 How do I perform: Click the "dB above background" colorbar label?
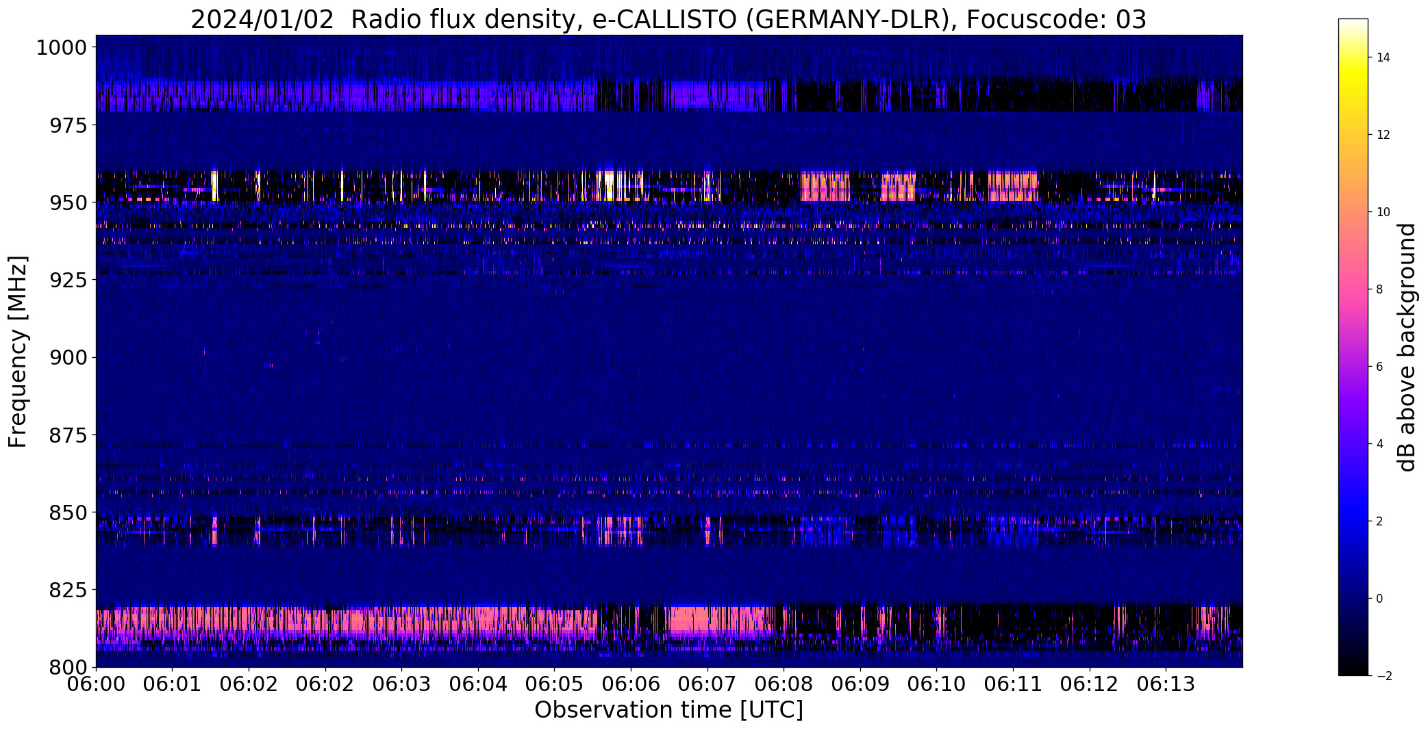(x=1407, y=347)
